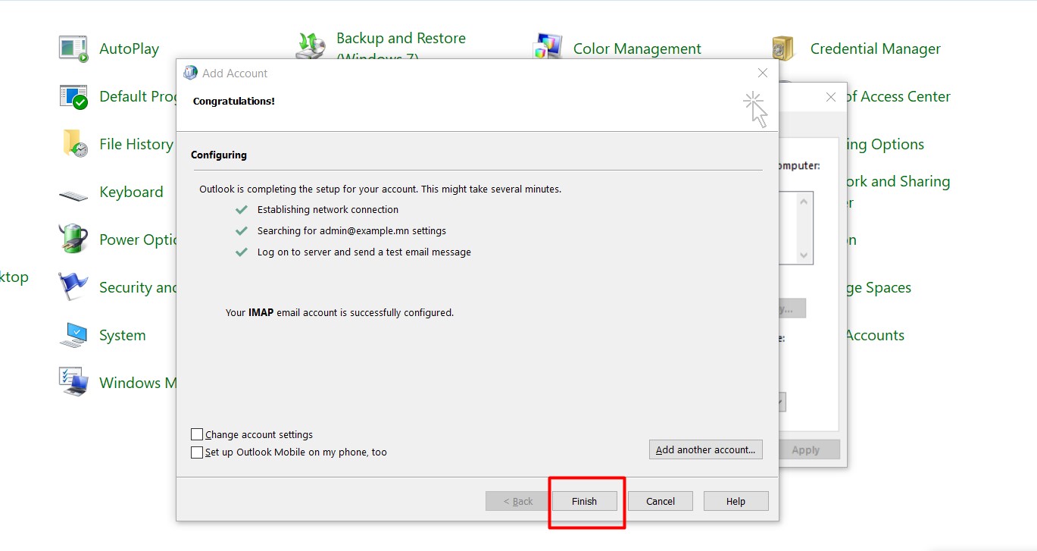Open the Default Programs icon

coord(73,96)
